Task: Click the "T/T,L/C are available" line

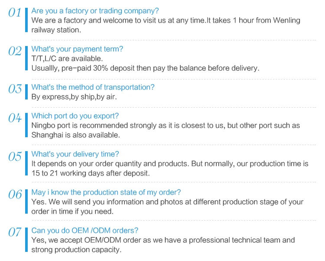Action: [67, 59]
